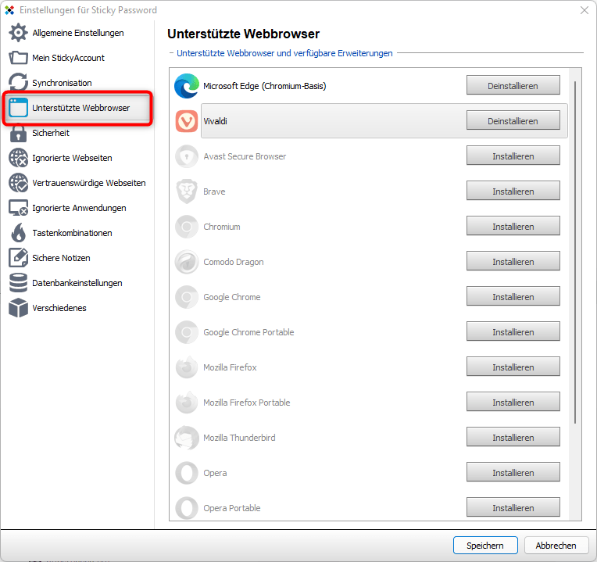
Task: Open Allgemeine Einstellungen settings page
Action: 77,33
